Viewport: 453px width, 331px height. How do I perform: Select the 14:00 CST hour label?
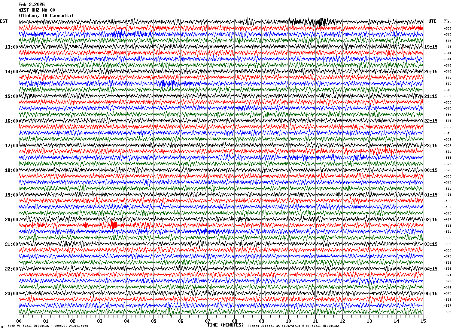[12, 72]
